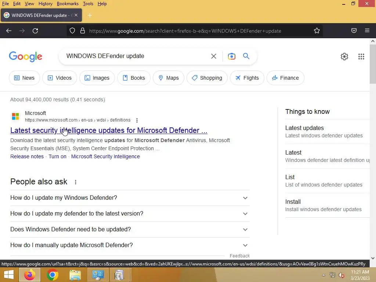Open the Google apps grid
Screen dimensions: 376x282
click(x=361, y=56)
